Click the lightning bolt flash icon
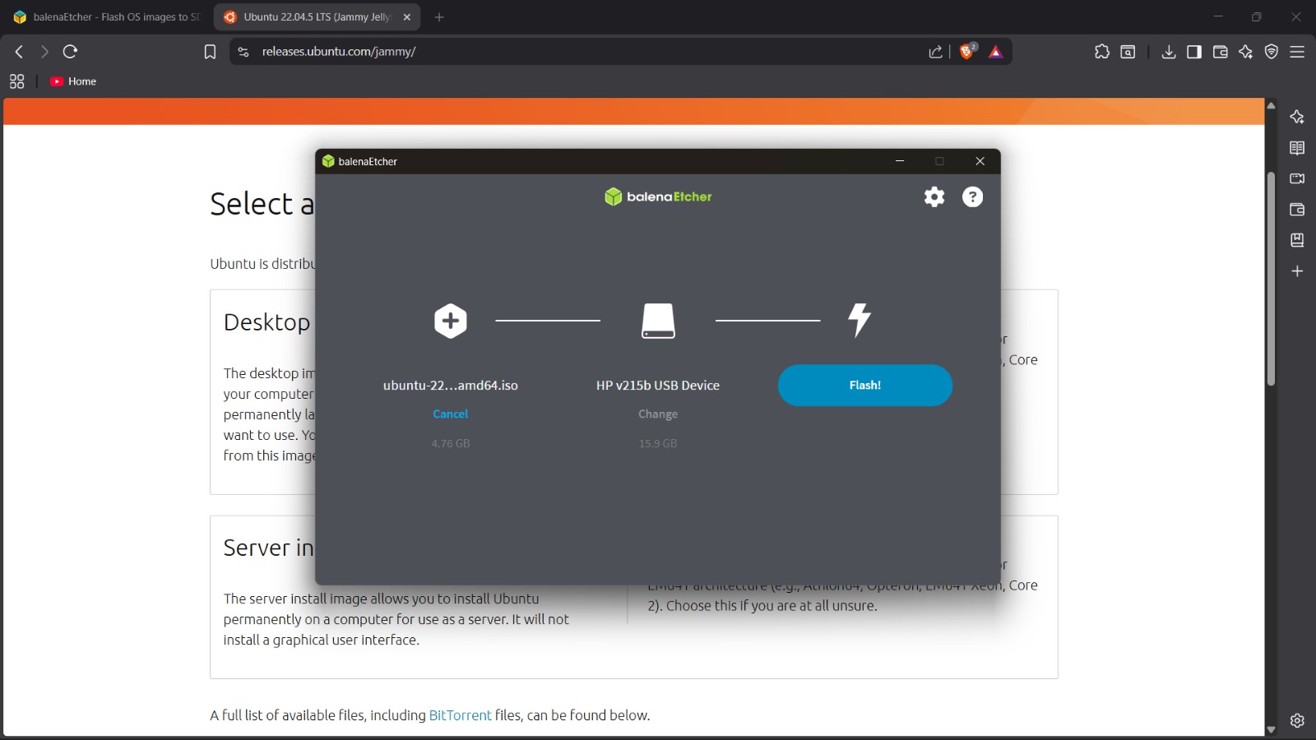The height and width of the screenshot is (740, 1316). (x=860, y=320)
